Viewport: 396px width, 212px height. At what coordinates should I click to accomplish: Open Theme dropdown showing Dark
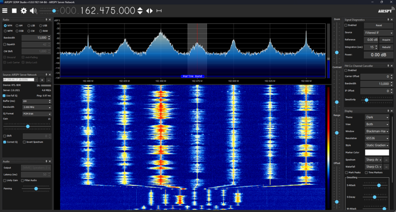tap(377, 117)
